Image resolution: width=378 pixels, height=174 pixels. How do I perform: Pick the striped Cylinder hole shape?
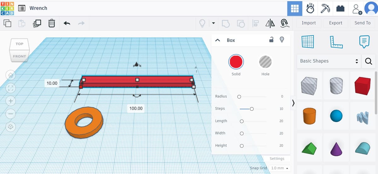[x=336, y=86]
